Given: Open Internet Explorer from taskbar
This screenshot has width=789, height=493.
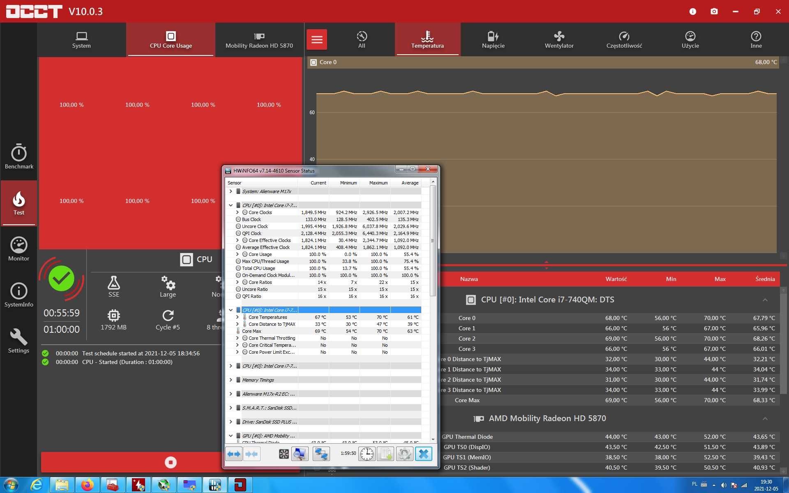Looking at the screenshot, I should click(x=37, y=485).
